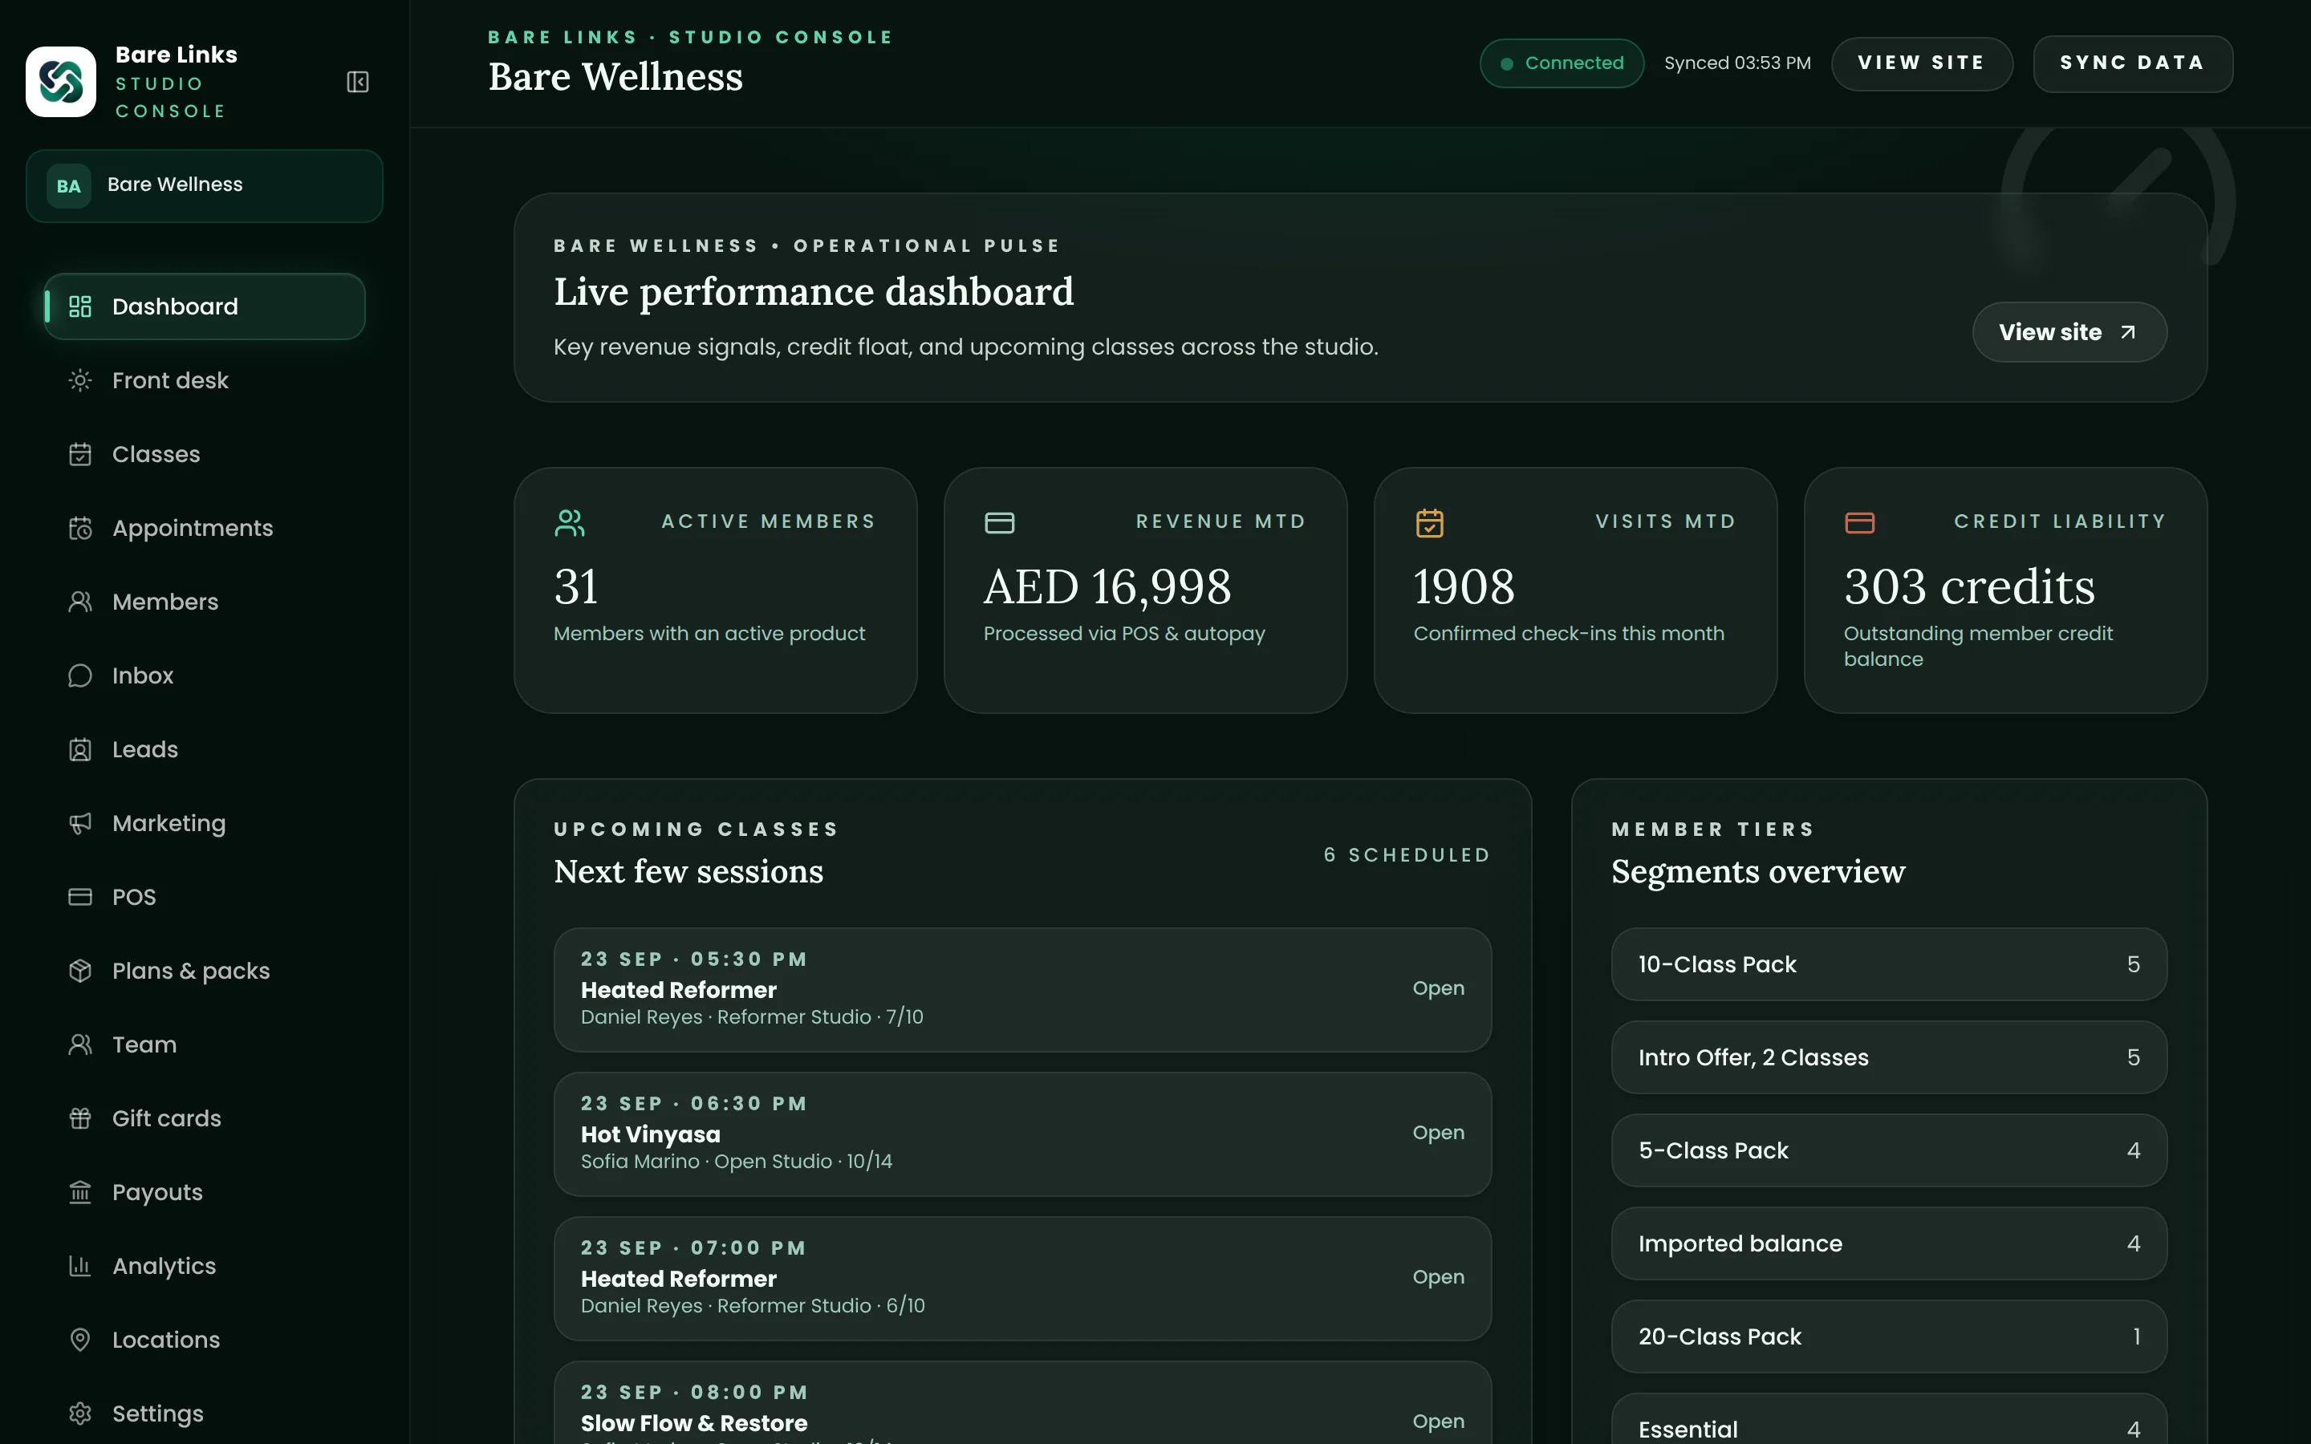Select the Imported balance tier row
The width and height of the screenshot is (2311, 1444).
click(x=1889, y=1243)
